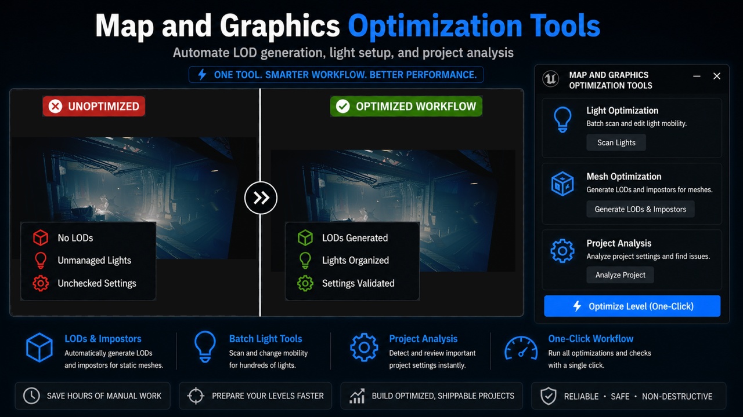
Task: Click the Unreal Engine logo icon
Action: pyautogui.click(x=550, y=79)
